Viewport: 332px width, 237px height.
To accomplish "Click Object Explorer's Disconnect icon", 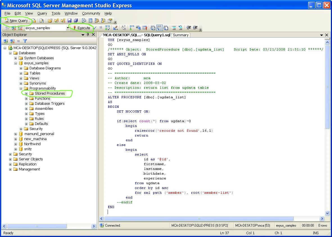I will click(12, 41).
